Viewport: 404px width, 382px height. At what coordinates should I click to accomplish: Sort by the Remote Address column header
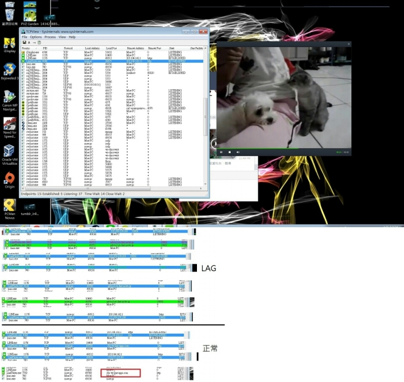(x=136, y=48)
